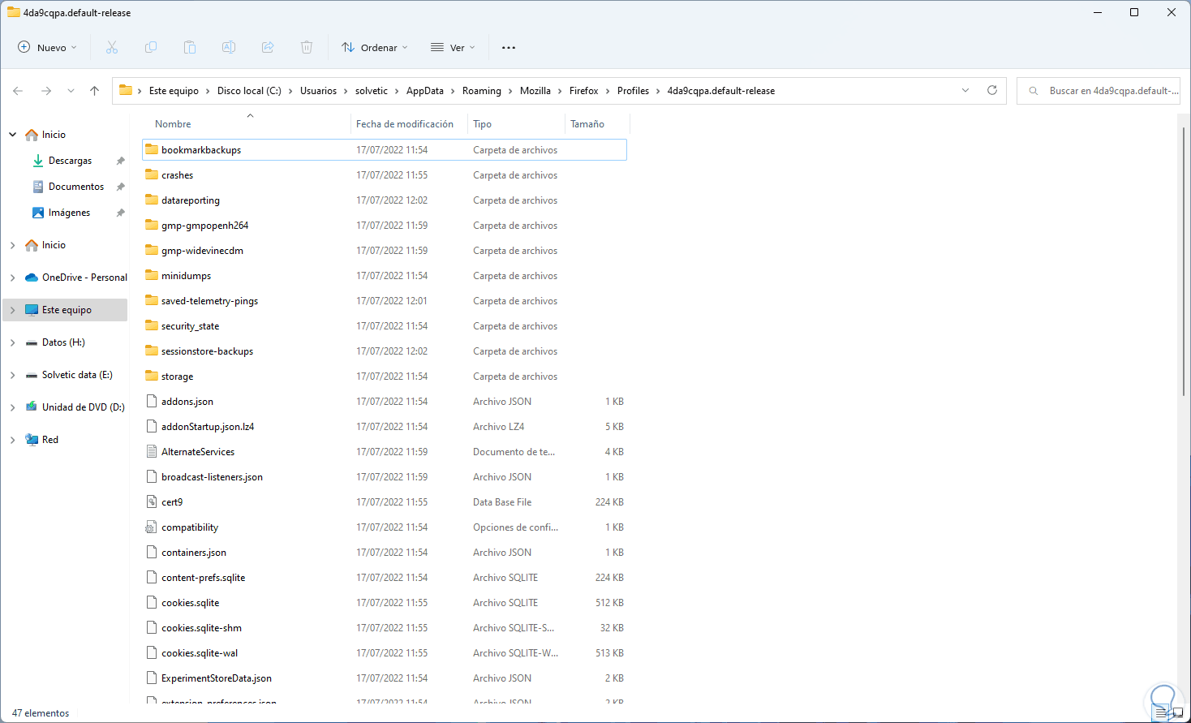1191x723 pixels.
Task: Open the address bar history dropdown chevron
Action: click(965, 91)
